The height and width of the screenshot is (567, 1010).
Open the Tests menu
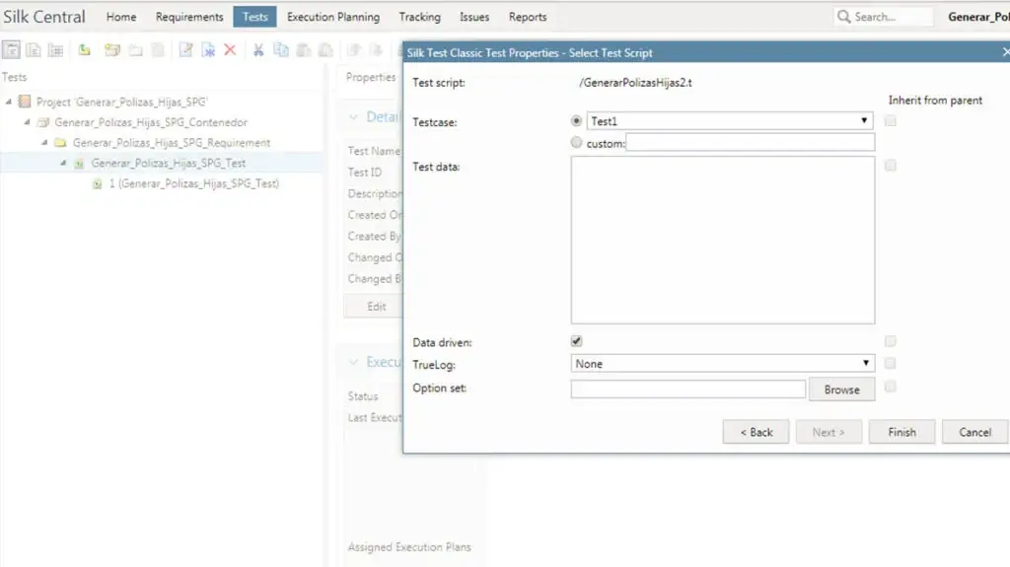point(255,17)
